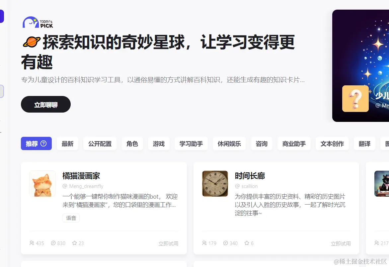Open the 角色 category tab
The image size is (389, 267).
click(132, 143)
